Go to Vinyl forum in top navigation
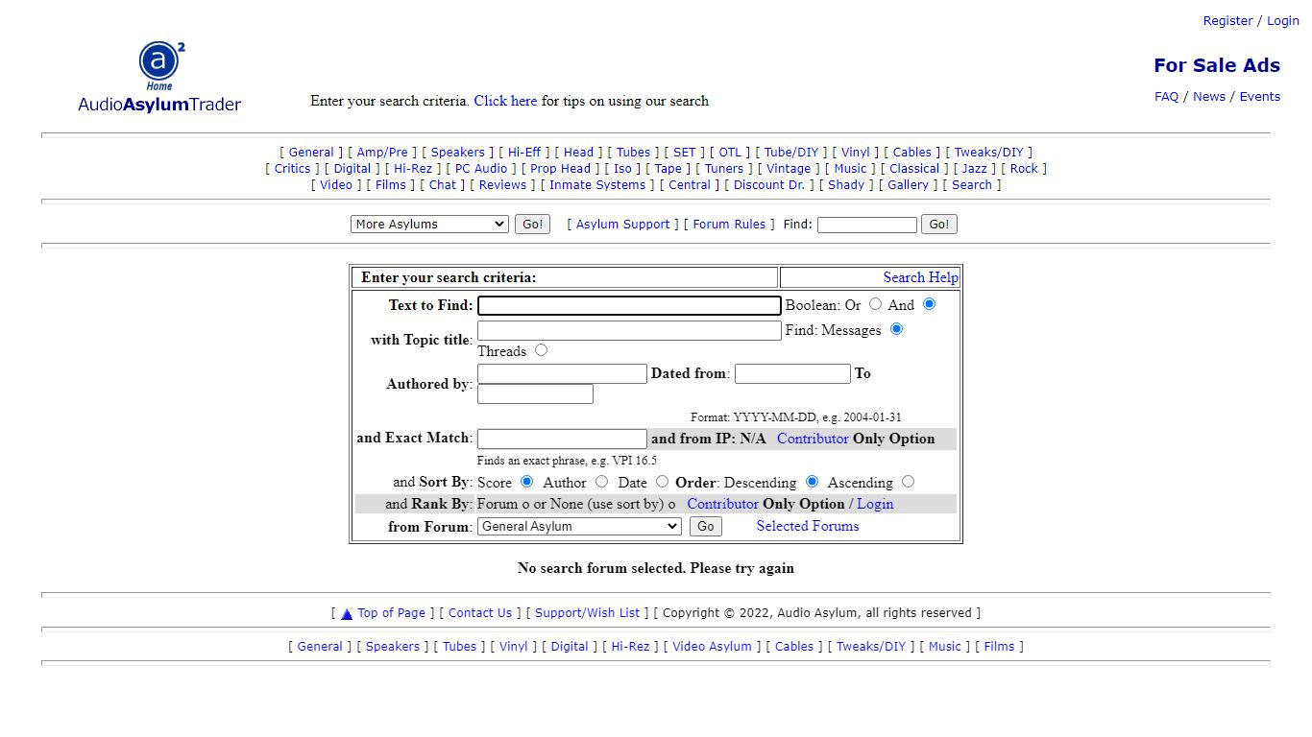The image size is (1312, 737). click(856, 152)
